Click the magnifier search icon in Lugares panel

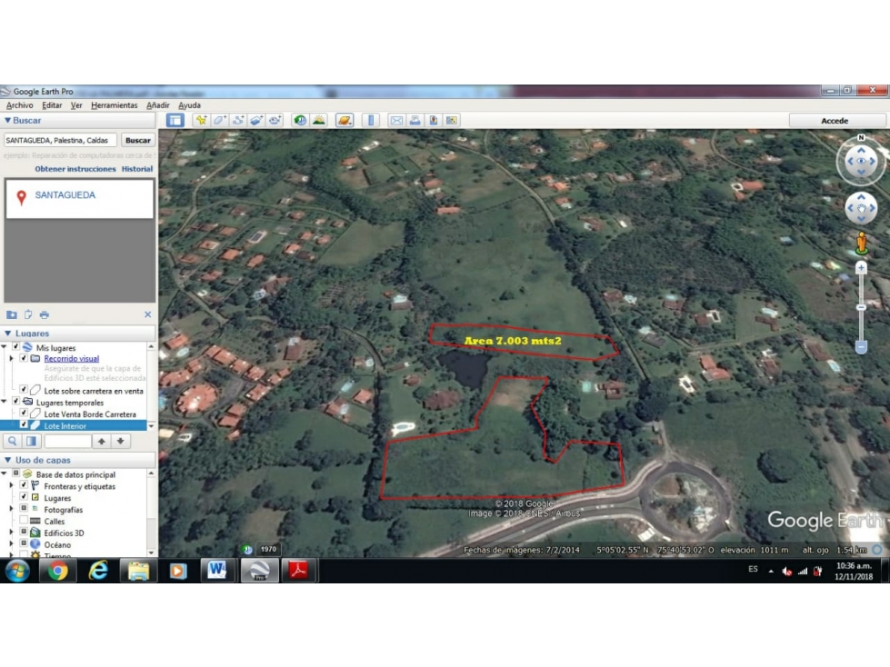click(13, 442)
